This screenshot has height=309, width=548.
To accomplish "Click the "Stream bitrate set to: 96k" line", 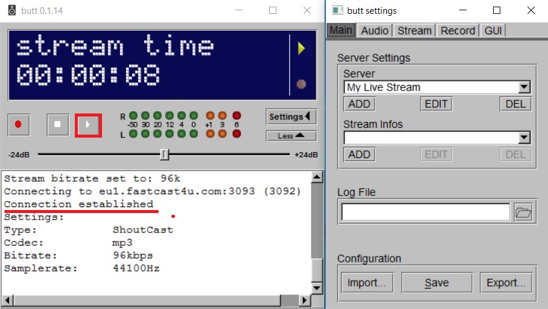I will point(92,179).
